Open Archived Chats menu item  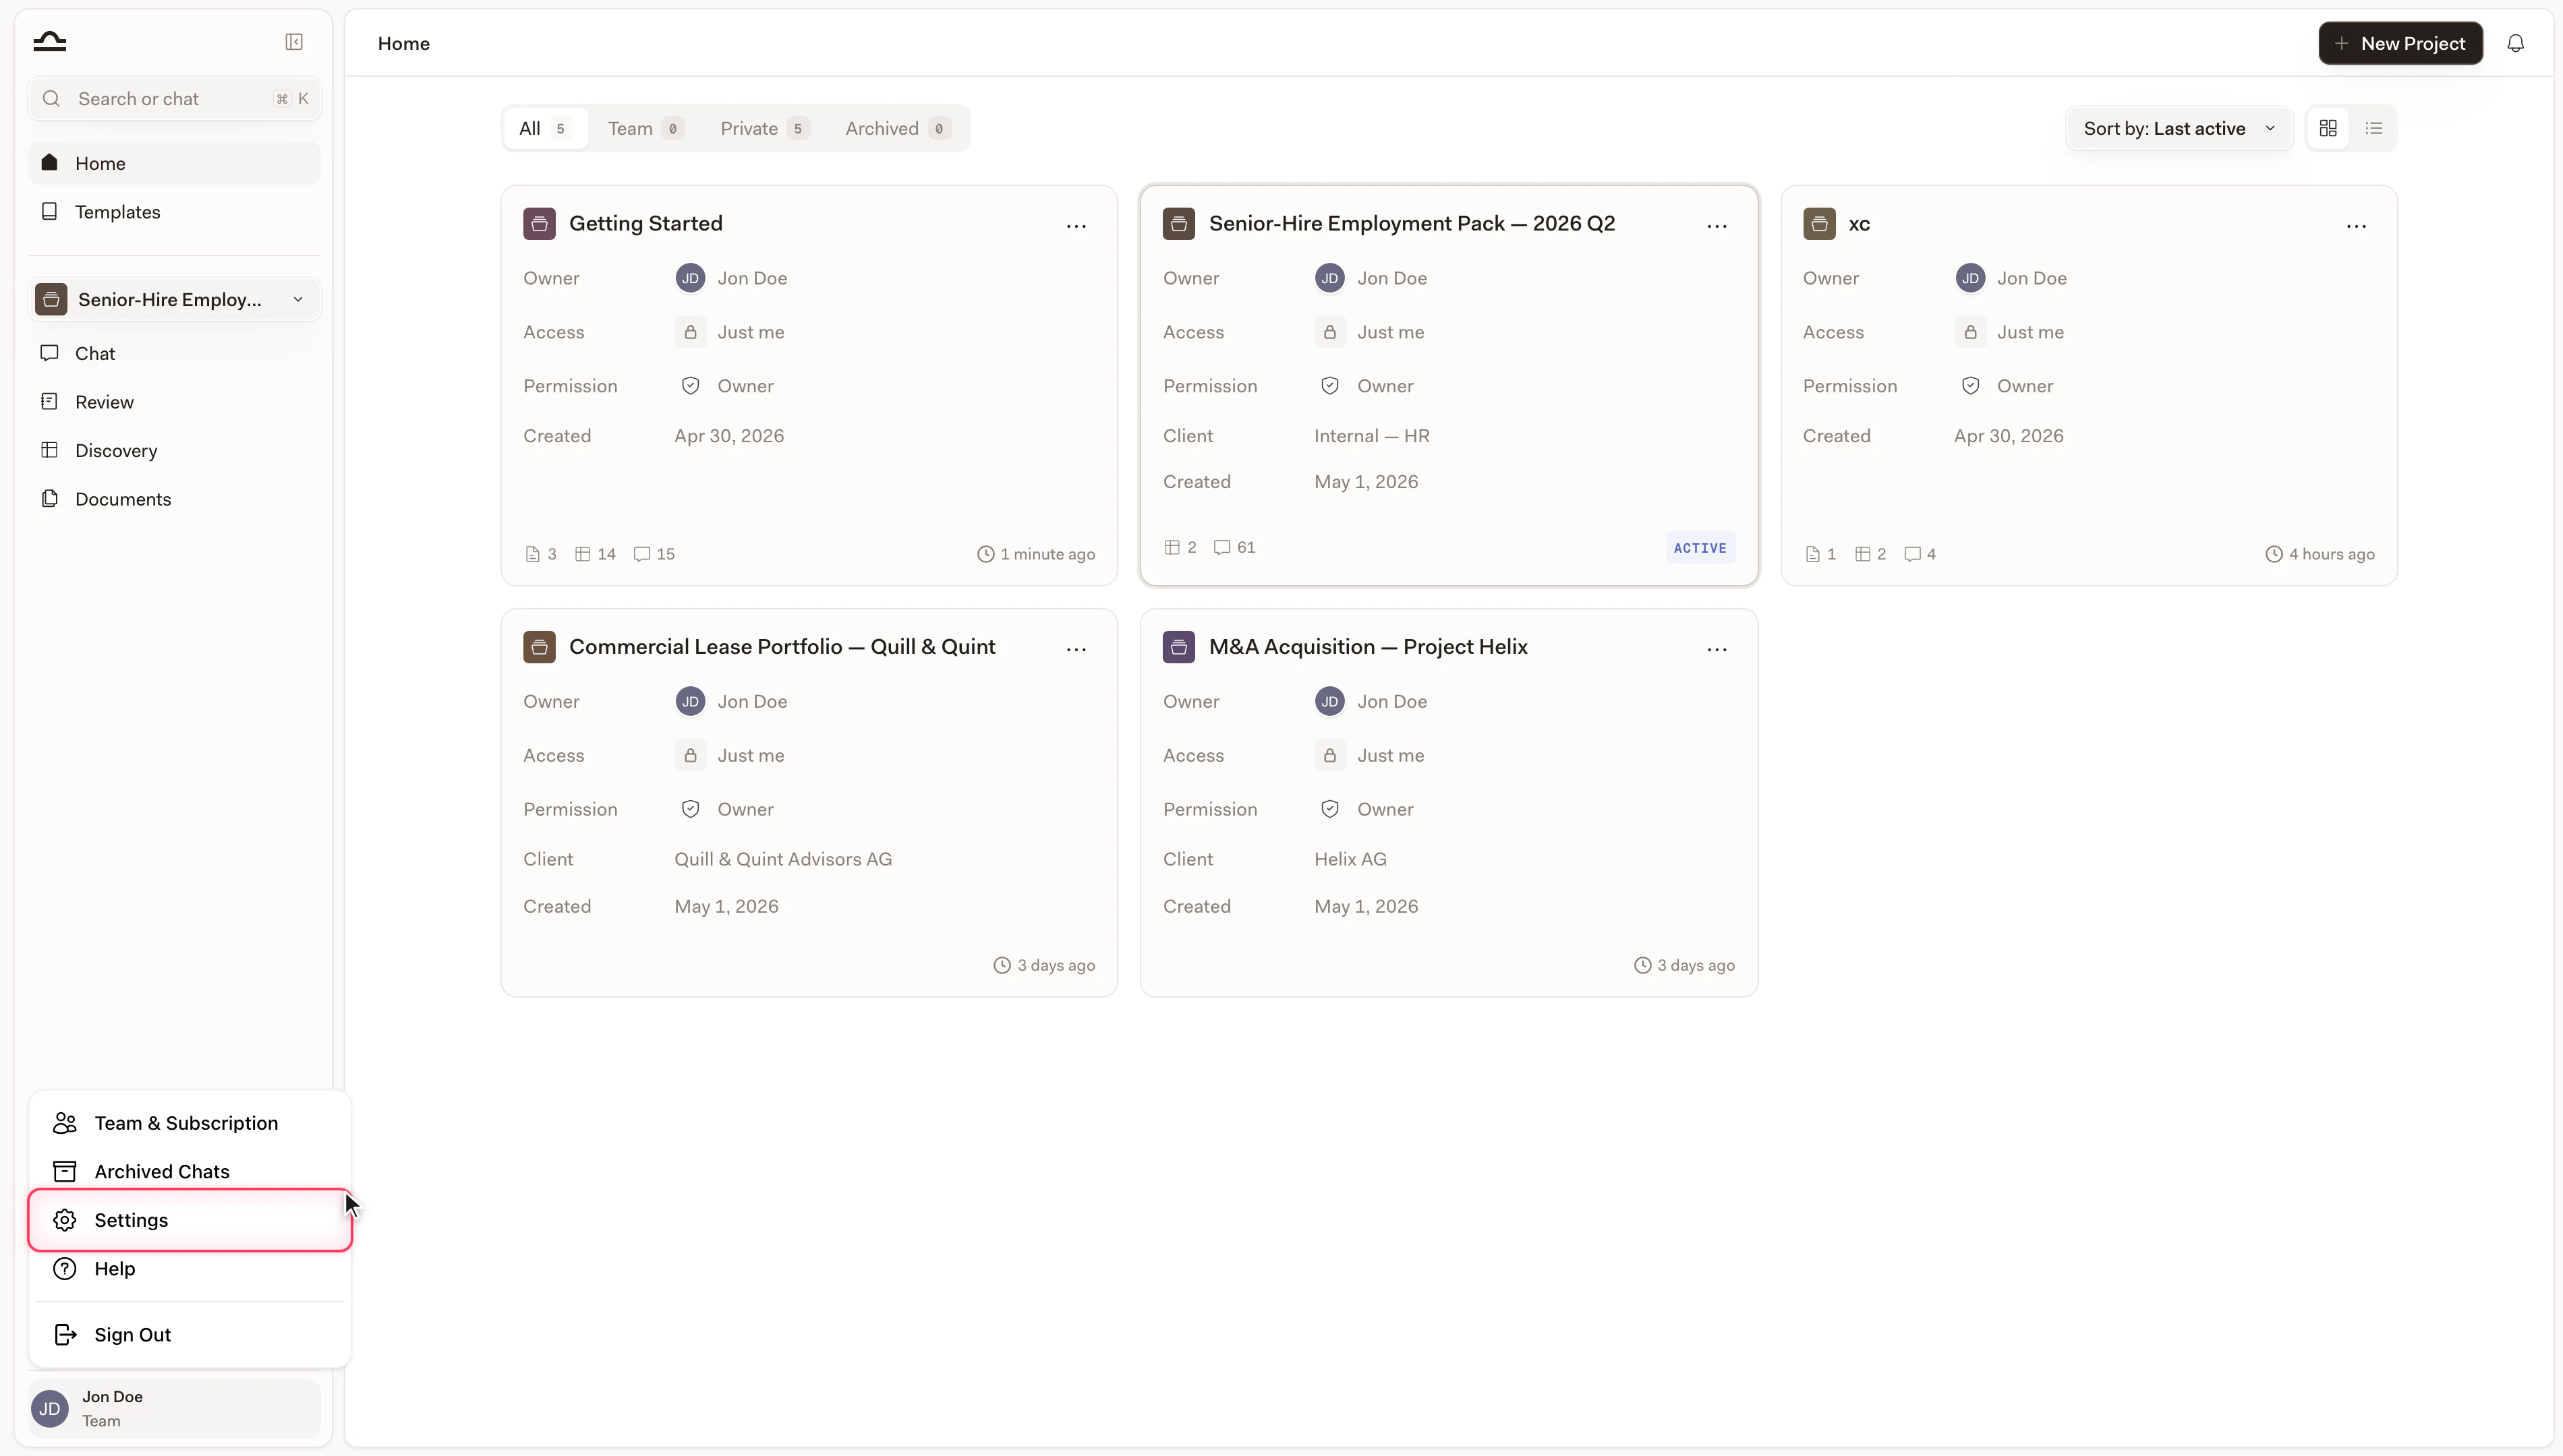coord(190,1171)
